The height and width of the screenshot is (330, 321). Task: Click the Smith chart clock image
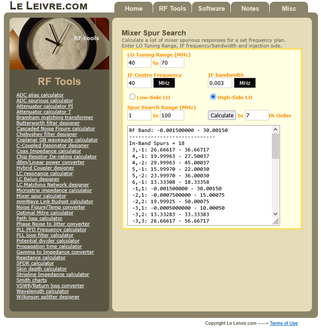click(59, 44)
